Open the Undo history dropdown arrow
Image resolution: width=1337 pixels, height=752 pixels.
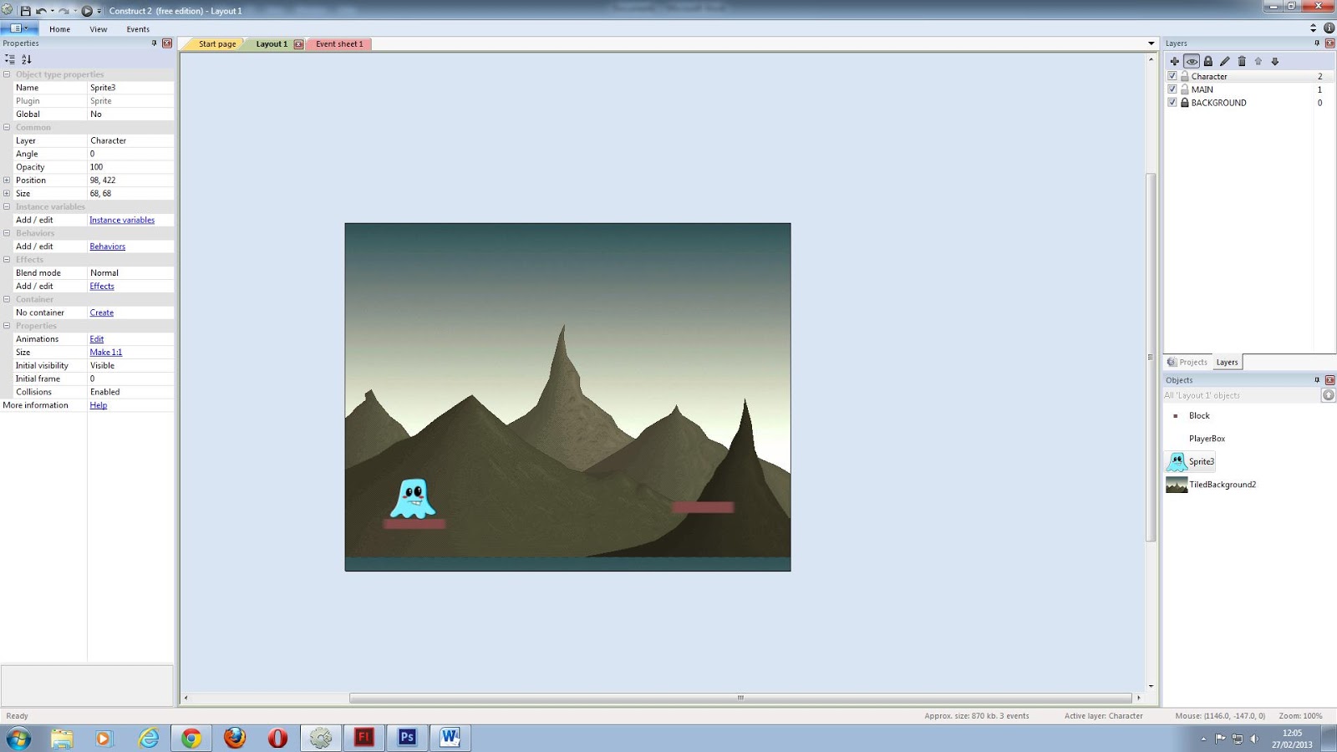click(52, 11)
